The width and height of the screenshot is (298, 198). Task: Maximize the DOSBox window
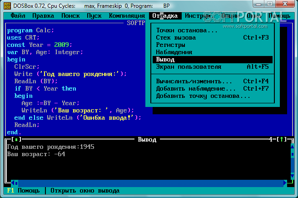(270, 4)
